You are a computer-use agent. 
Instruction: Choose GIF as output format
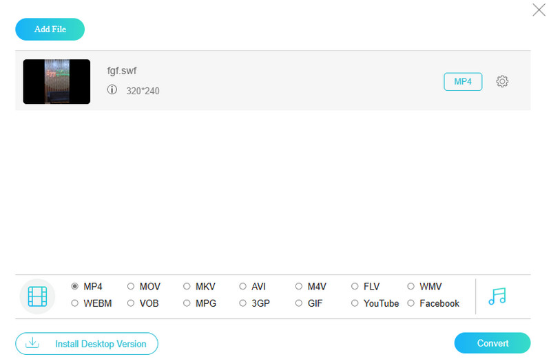pos(299,303)
